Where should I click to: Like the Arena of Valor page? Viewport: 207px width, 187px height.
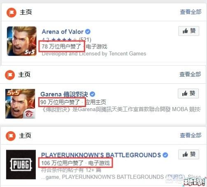(x=189, y=31)
